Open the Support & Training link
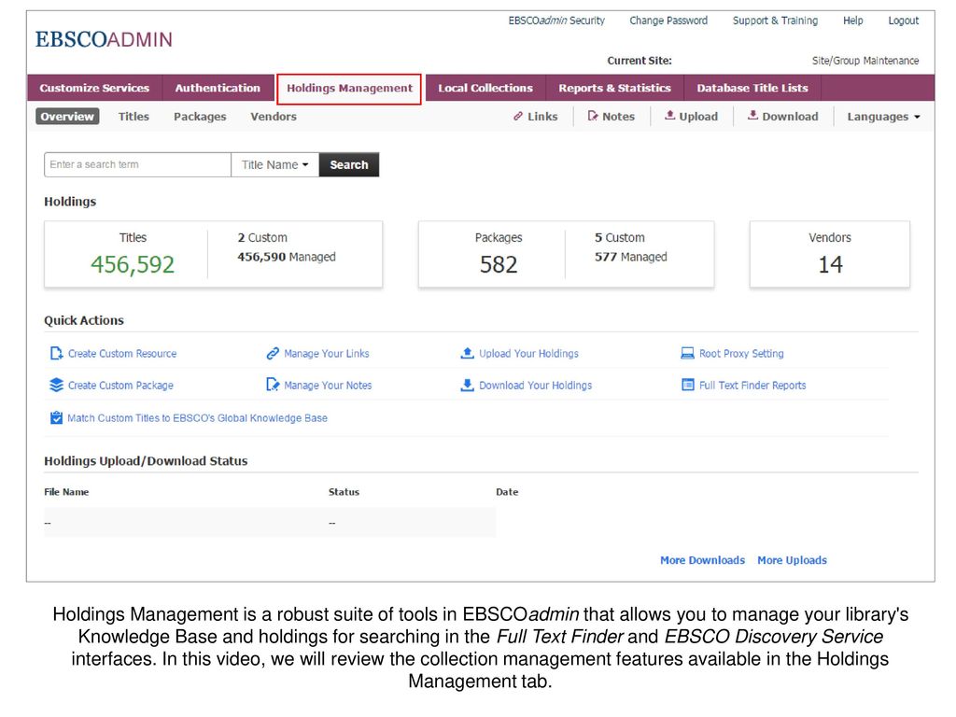 tap(775, 21)
